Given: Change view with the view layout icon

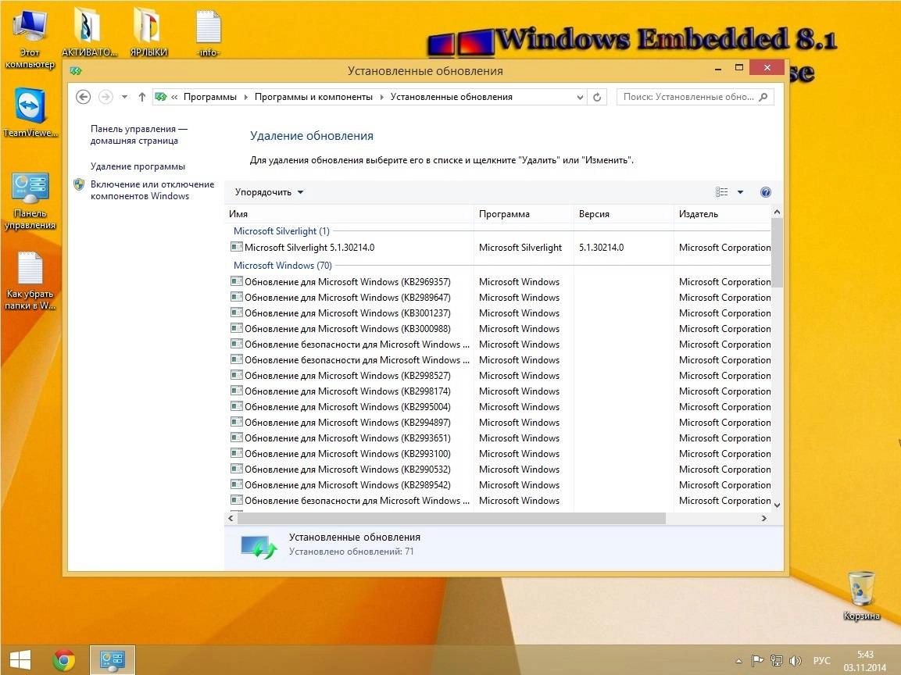Looking at the screenshot, I should 722,192.
